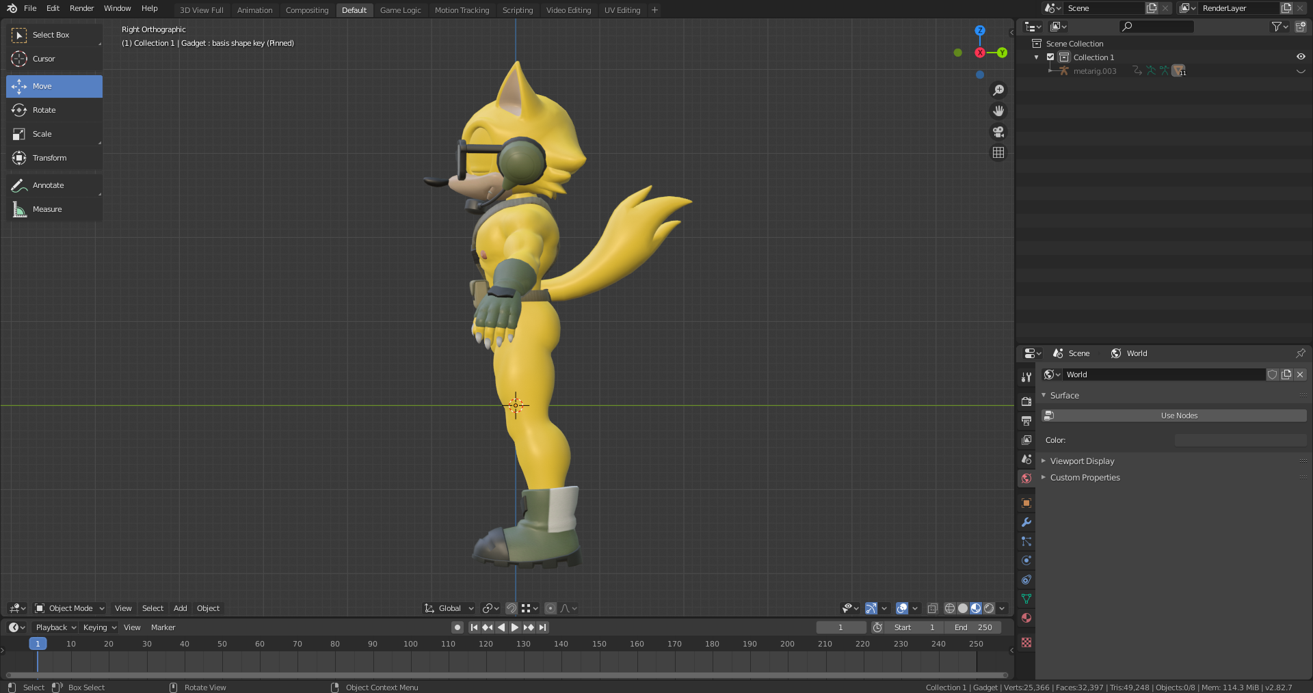This screenshot has height=693, width=1313.
Task: Toggle X-ray mode button
Action: pyautogui.click(x=932, y=608)
